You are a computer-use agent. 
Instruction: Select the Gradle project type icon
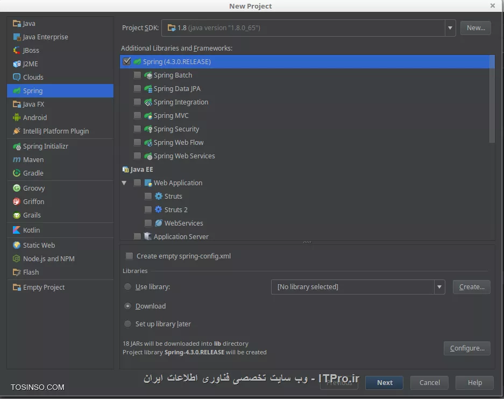coord(17,173)
